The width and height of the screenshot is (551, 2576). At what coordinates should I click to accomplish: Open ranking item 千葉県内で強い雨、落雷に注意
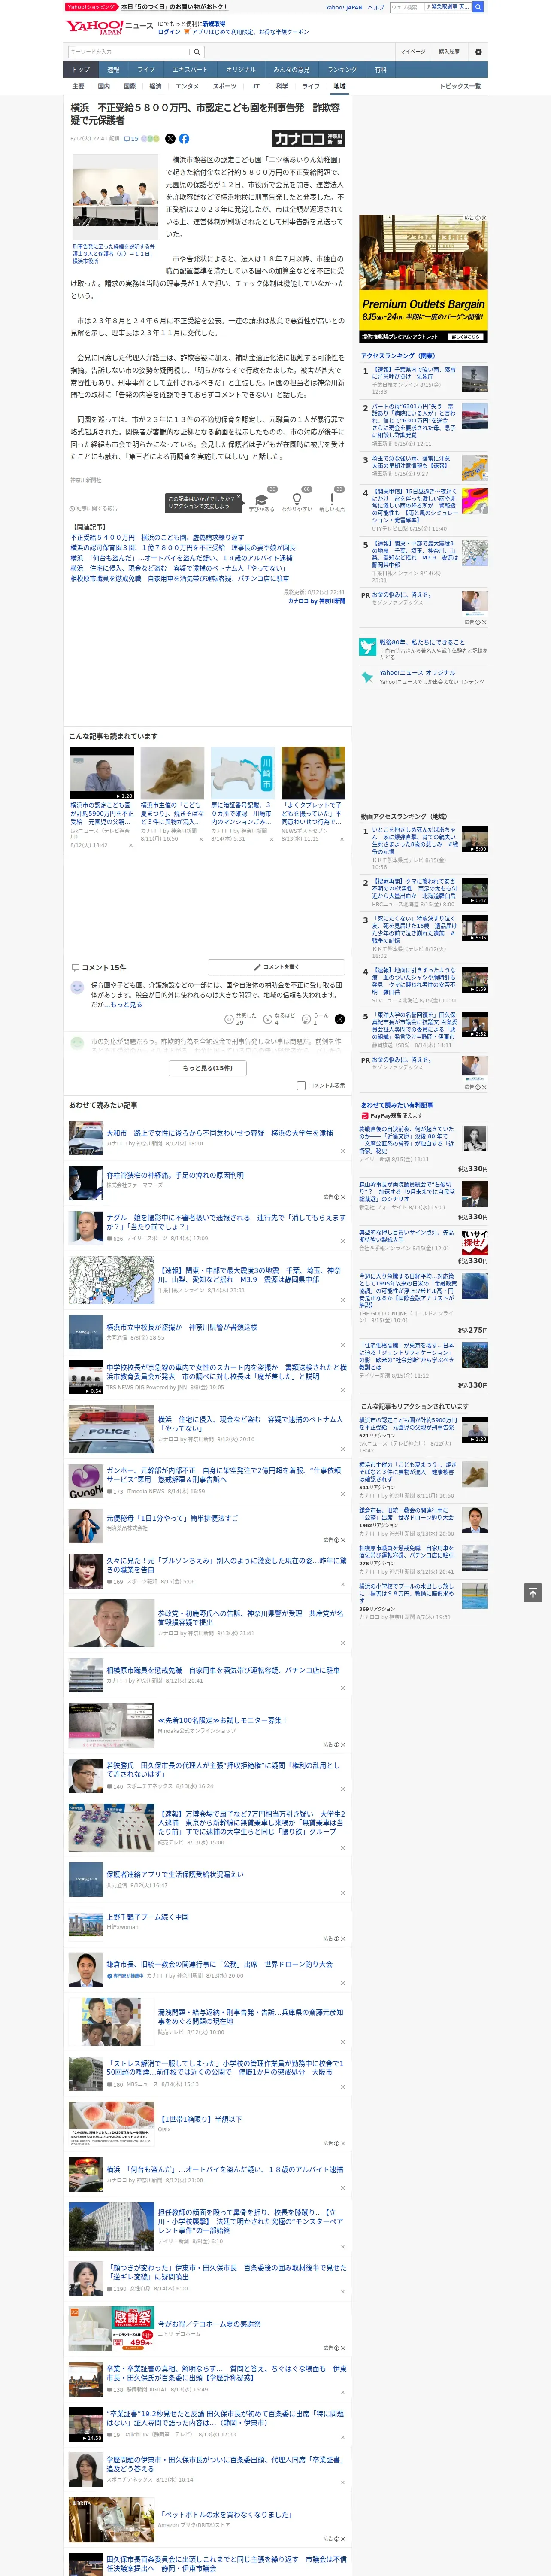tap(414, 373)
